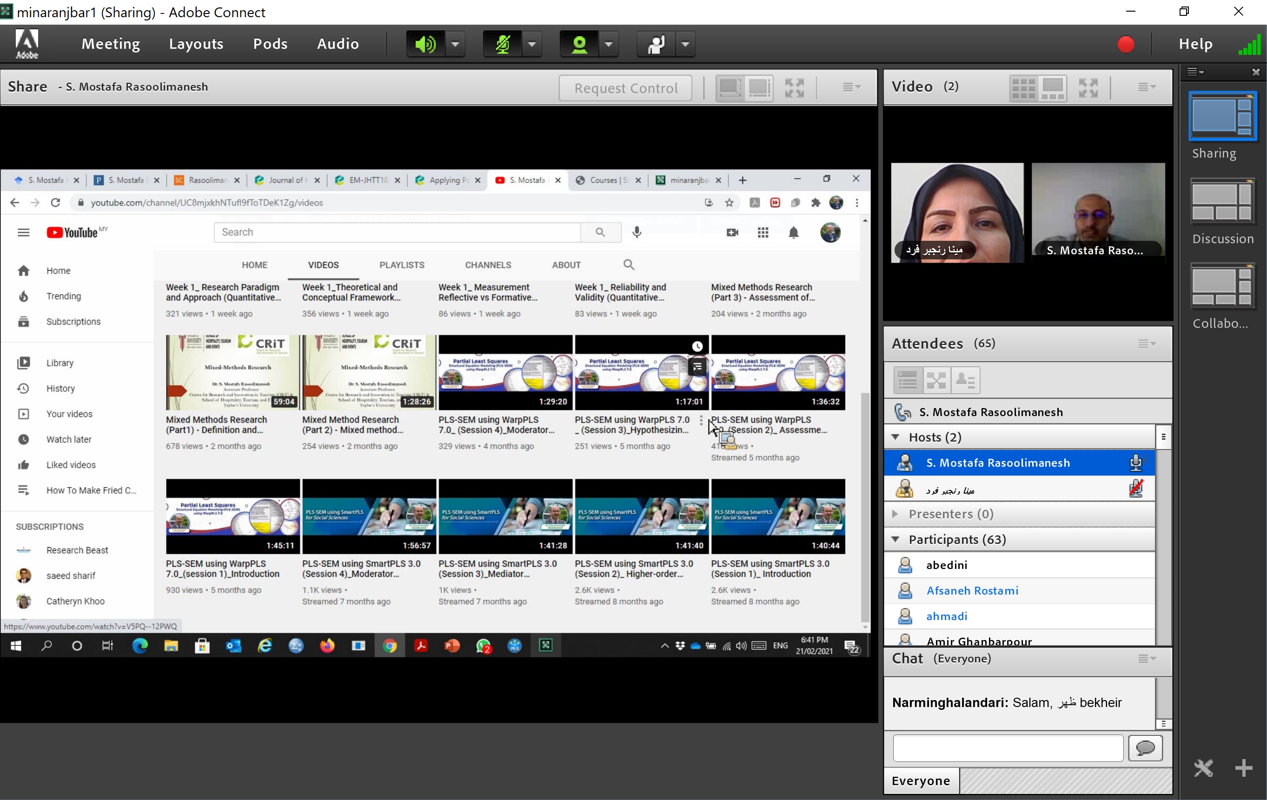Open YouTube apps grid icon
The height and width of the screenshot is (800, 1267).
[x=763, y=232]
